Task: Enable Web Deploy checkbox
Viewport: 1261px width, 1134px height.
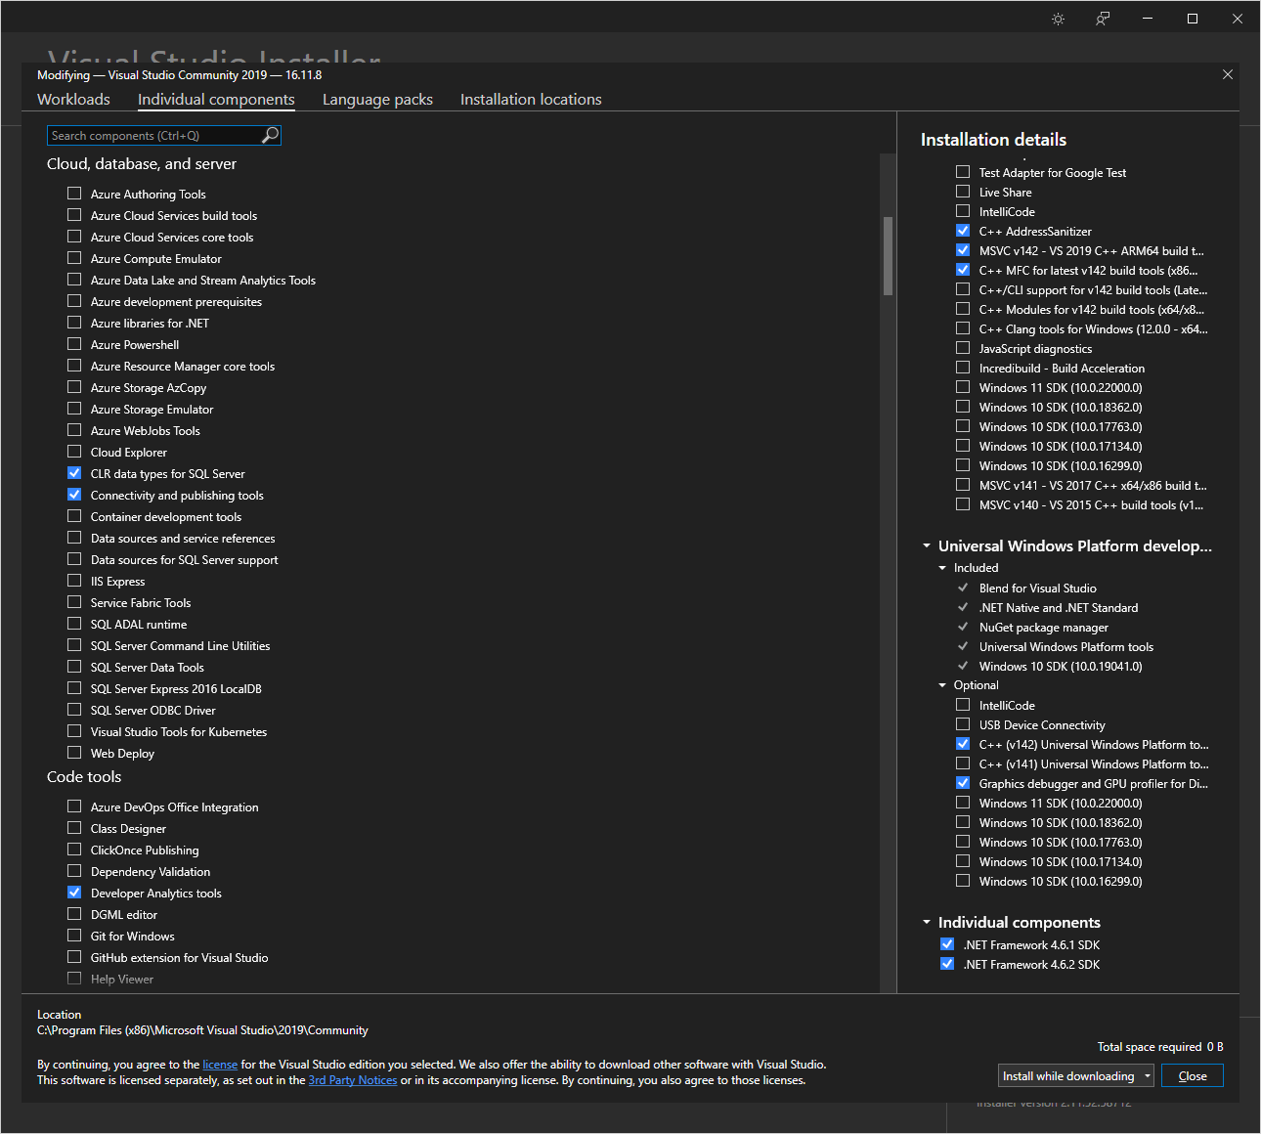Action: [74, 753]
